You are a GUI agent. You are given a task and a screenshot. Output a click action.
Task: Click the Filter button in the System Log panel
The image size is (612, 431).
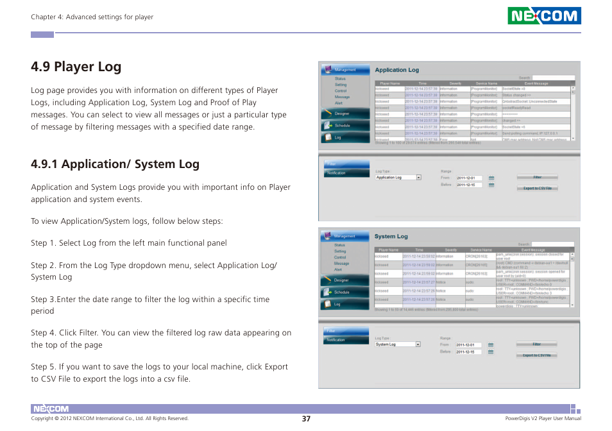coord(537,344)
